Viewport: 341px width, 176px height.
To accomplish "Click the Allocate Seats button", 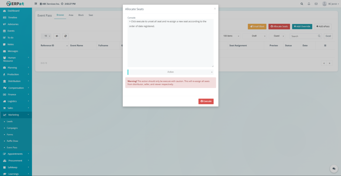I will [279, 26].
